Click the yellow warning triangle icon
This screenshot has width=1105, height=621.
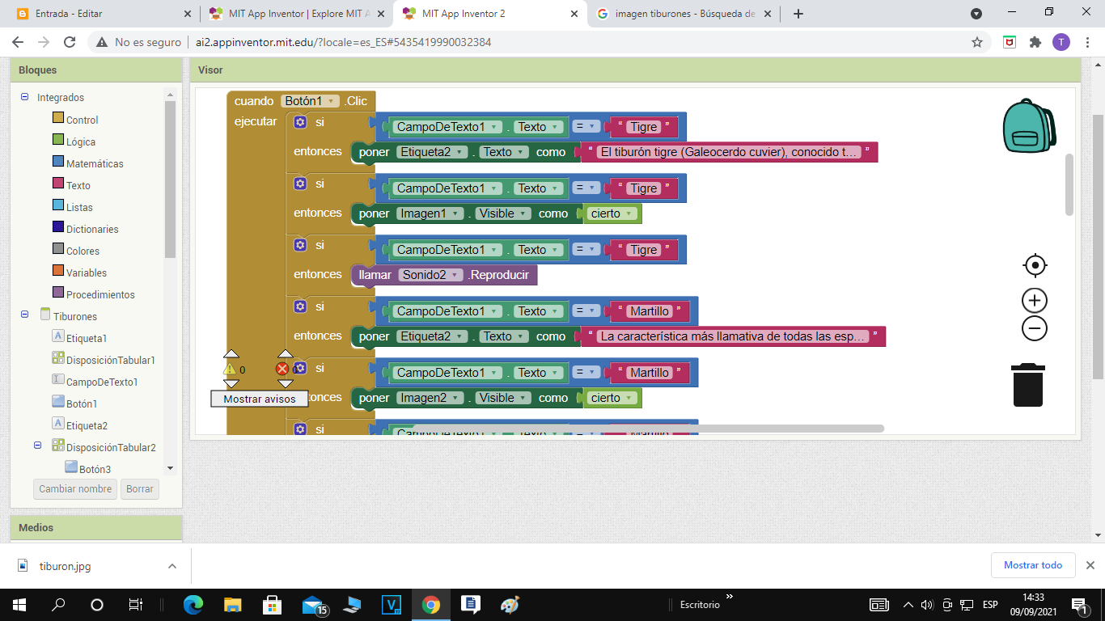pyautogui.click(x=230, y=369)
